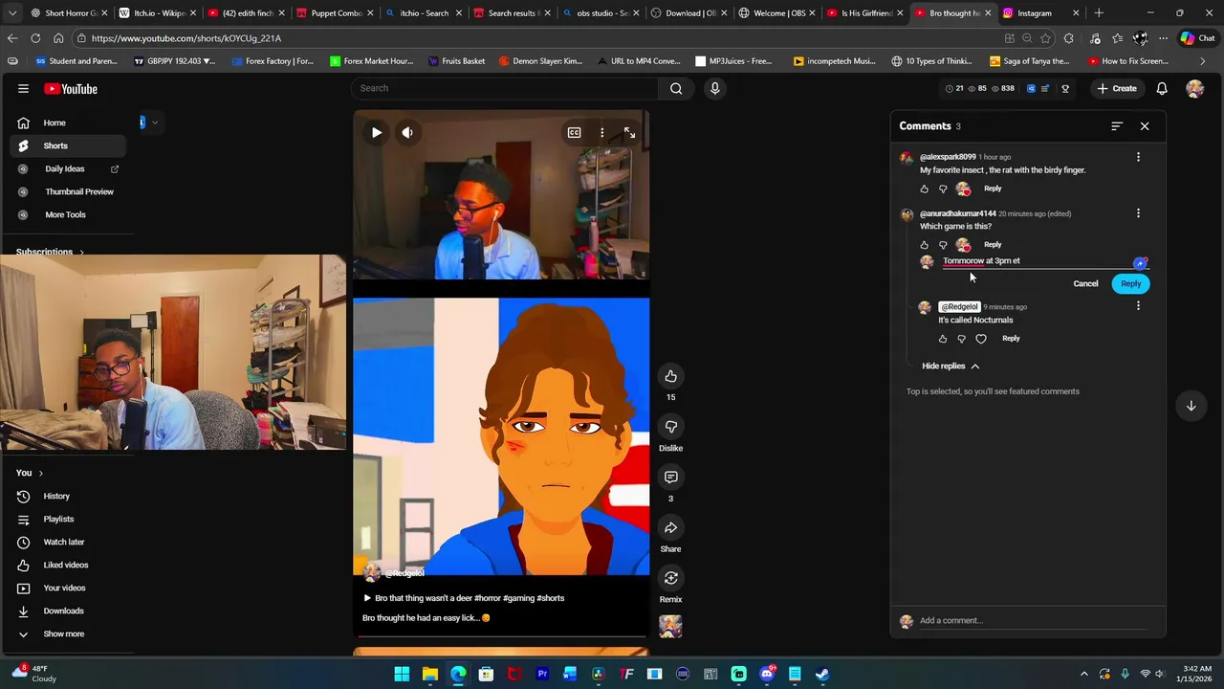The image size is (1224, 689).
Task: Open the YouTube hamburger guide menu
Action: pos(23,89)
